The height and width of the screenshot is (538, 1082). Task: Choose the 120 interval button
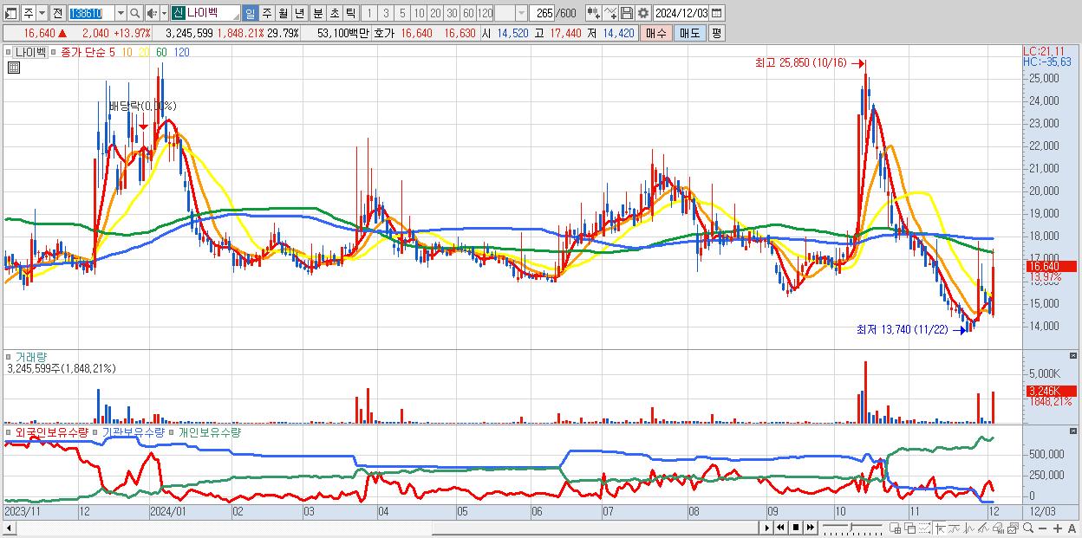pos(485,13)
